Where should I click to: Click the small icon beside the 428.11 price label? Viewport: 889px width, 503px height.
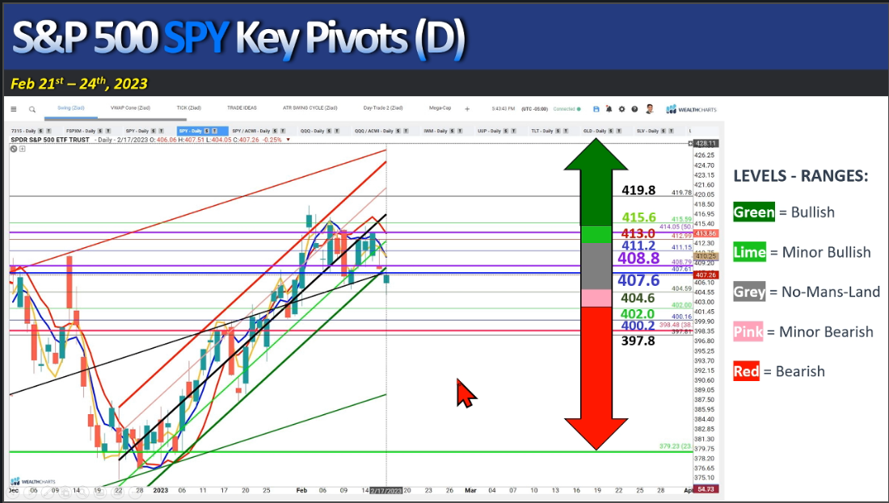(690, 144)
